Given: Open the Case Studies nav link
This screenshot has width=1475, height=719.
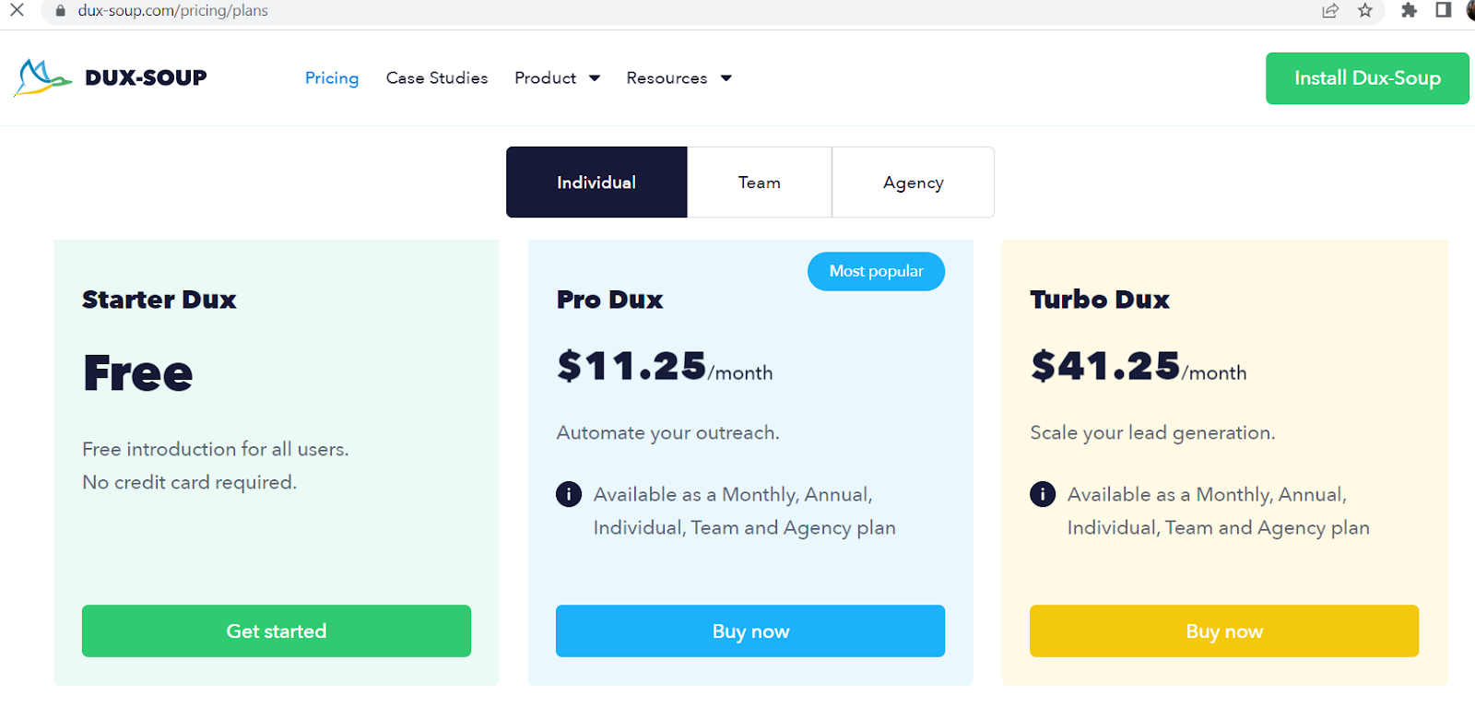Looking at the screenshot, I should 437,78.
